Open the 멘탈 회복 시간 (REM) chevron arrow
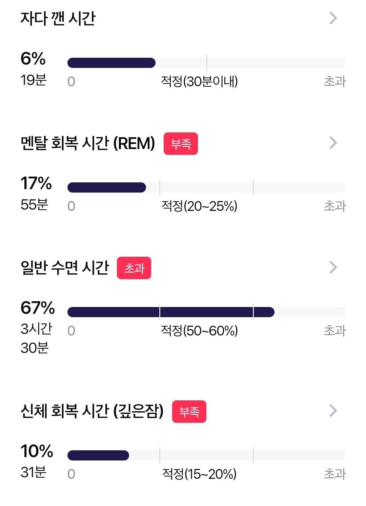The height and width of the screenshot is (506, 366). tap(333, 143)
